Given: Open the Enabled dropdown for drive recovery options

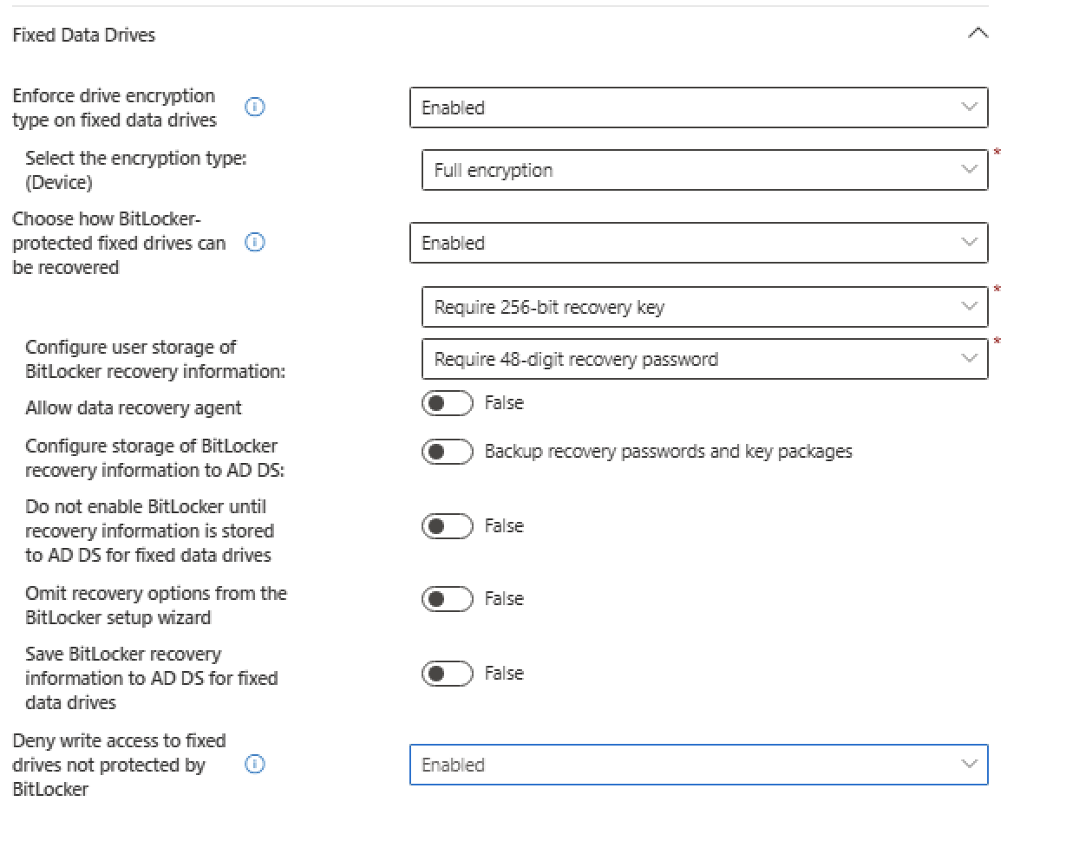Looking at the screenshot, I should pyautogui.click(x=699, y=243).
